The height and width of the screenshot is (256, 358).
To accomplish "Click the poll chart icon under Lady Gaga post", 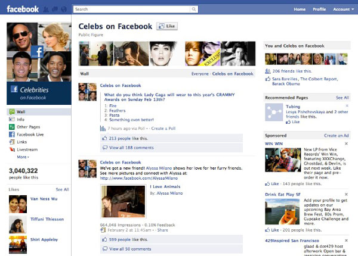I will point(103,129).
